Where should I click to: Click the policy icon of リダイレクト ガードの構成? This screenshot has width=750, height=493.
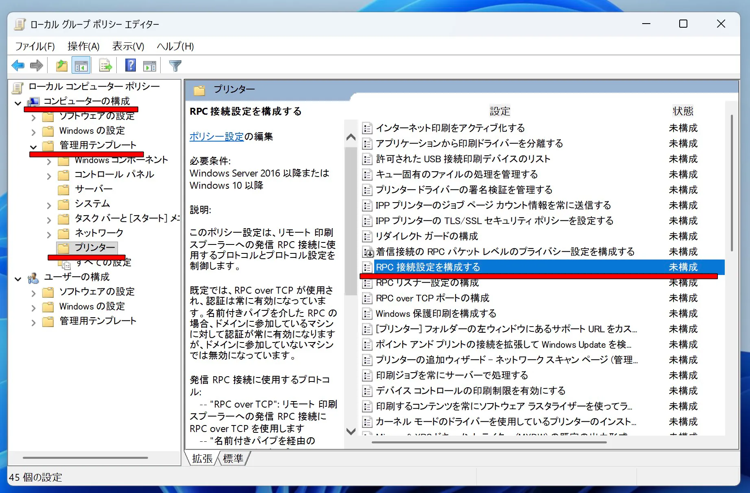click(367, 236)
